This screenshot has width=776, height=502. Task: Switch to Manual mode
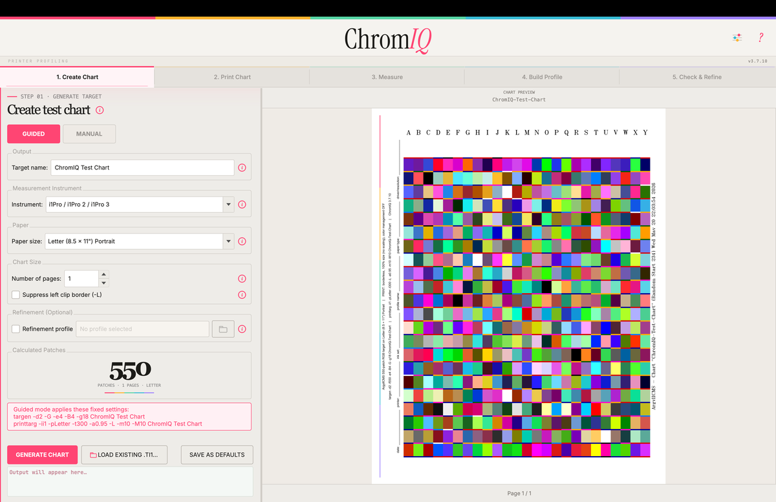[89, 134]
